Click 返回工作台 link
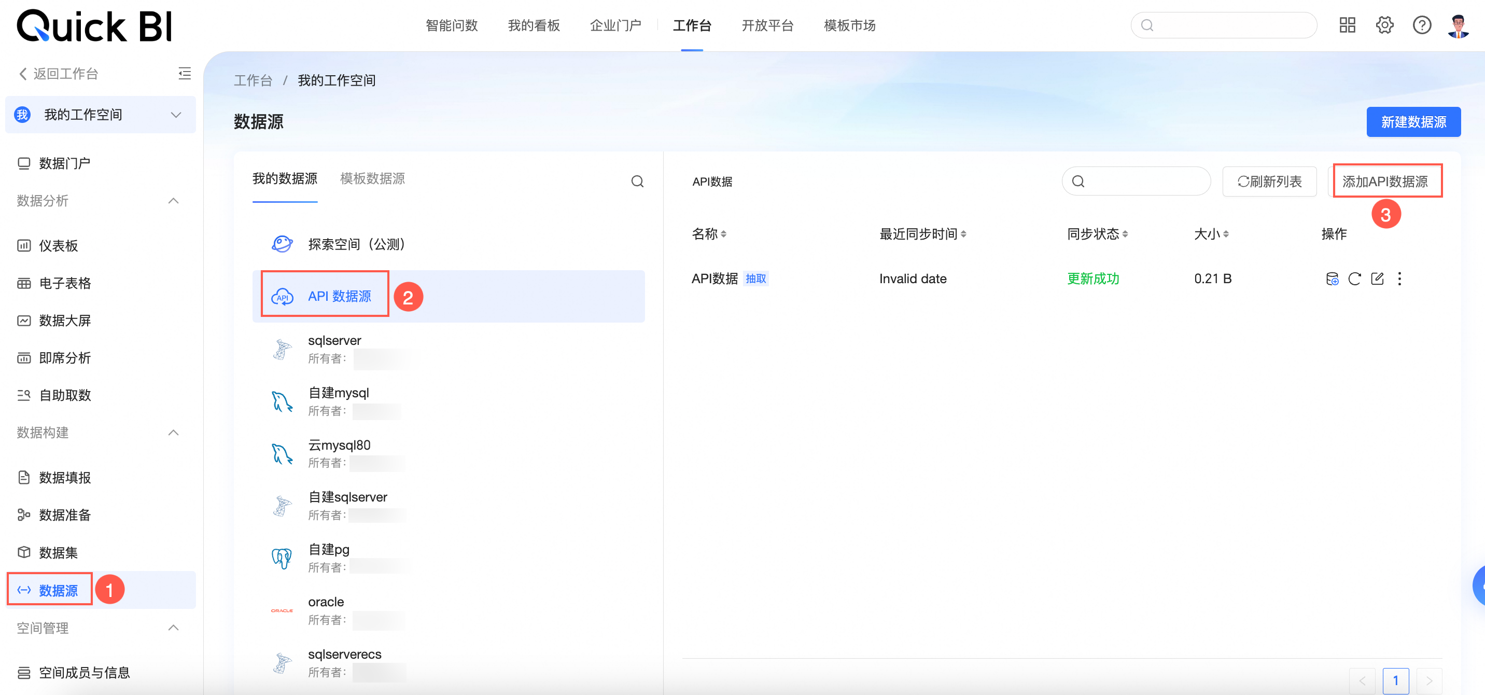The height and width of the screenshot is (695, 1485). (x=59, y=73)
